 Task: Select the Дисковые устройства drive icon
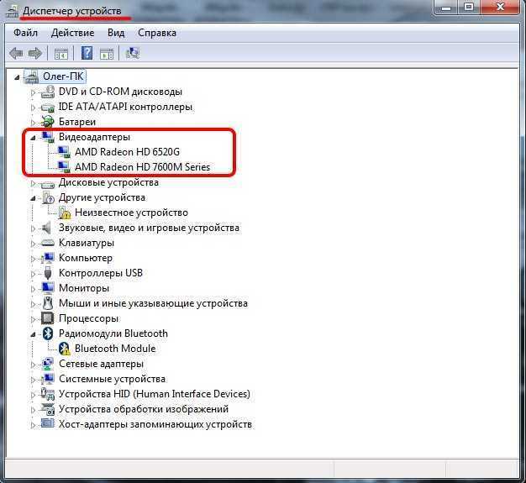point(47,183)
